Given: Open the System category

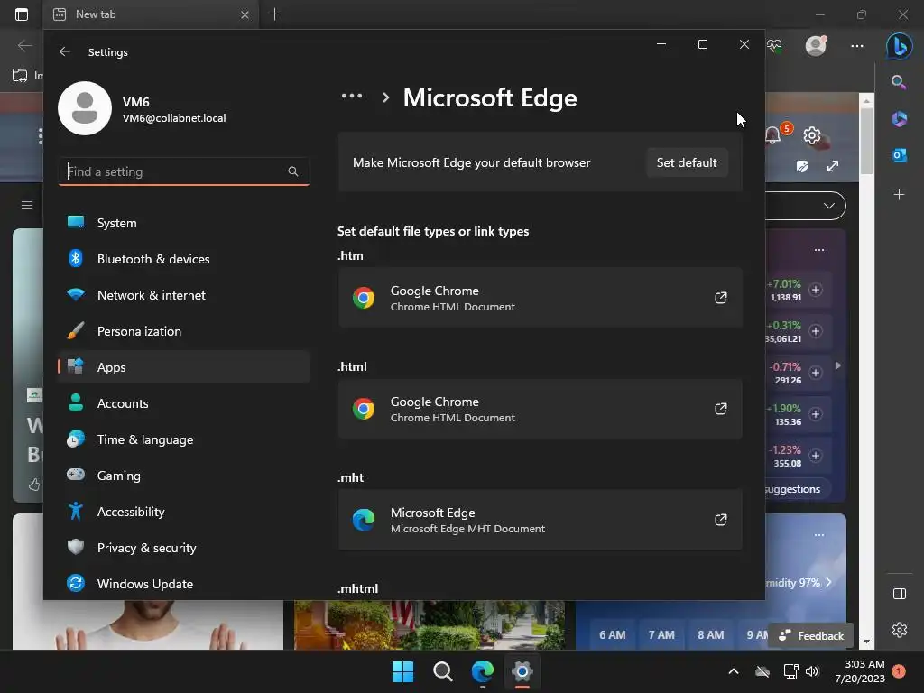Looking at the screenshot, I should tap(184, 223).
